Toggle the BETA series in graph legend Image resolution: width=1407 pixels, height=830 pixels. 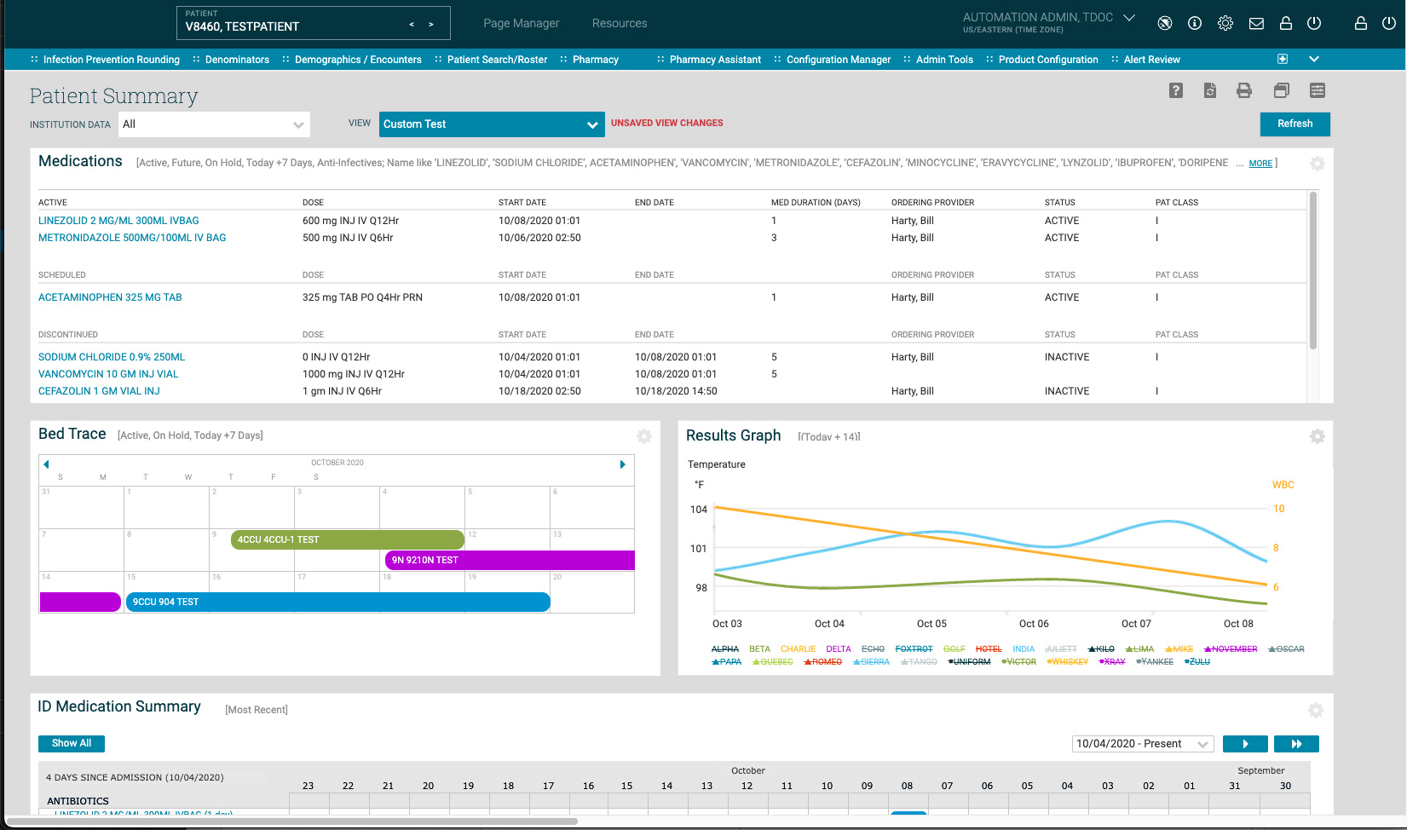point(759,649)
